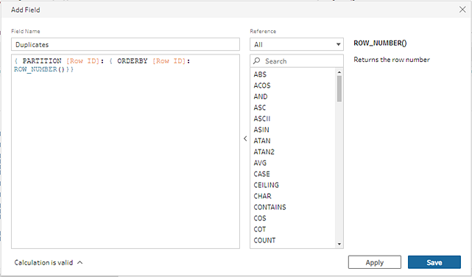Click the dropdown arrow beside All
The image size is (472, 277).
coord(338,44)
